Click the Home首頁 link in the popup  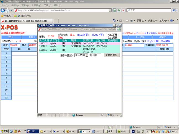(x=83, y=35)
